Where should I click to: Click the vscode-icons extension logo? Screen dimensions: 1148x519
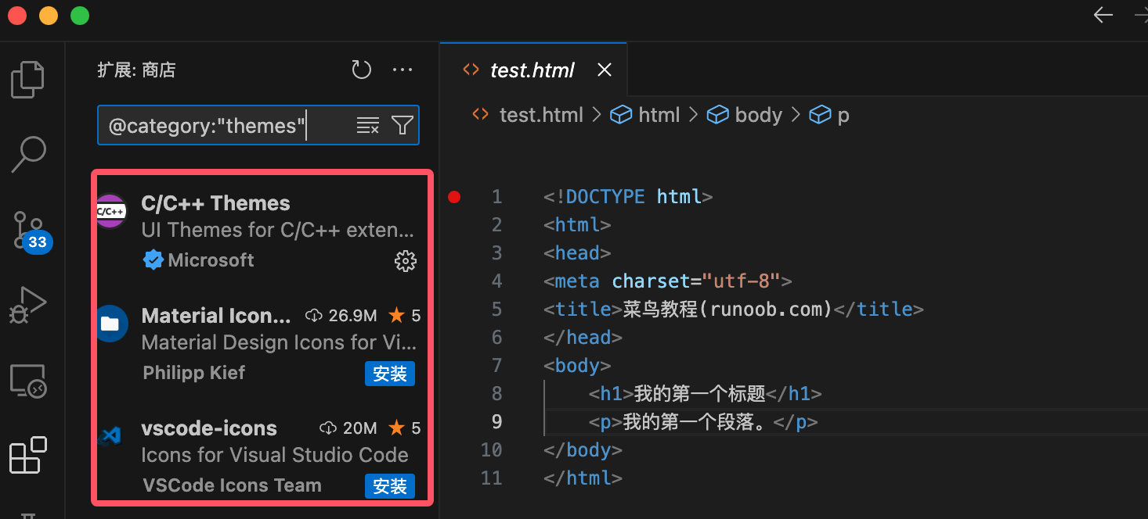(x=110, y=435)
